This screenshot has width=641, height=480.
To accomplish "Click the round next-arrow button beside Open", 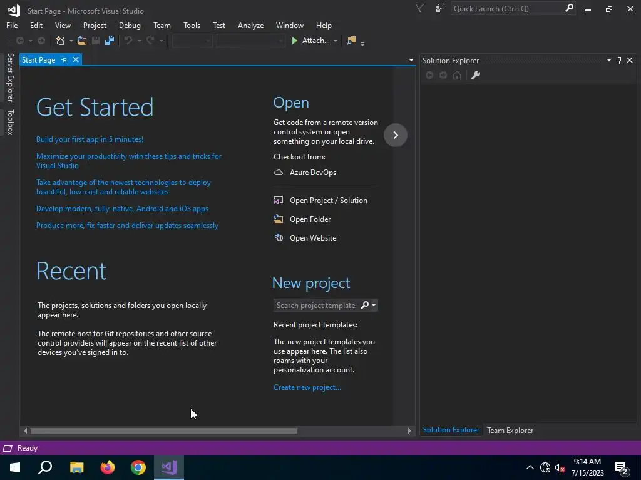I will 396,135.
